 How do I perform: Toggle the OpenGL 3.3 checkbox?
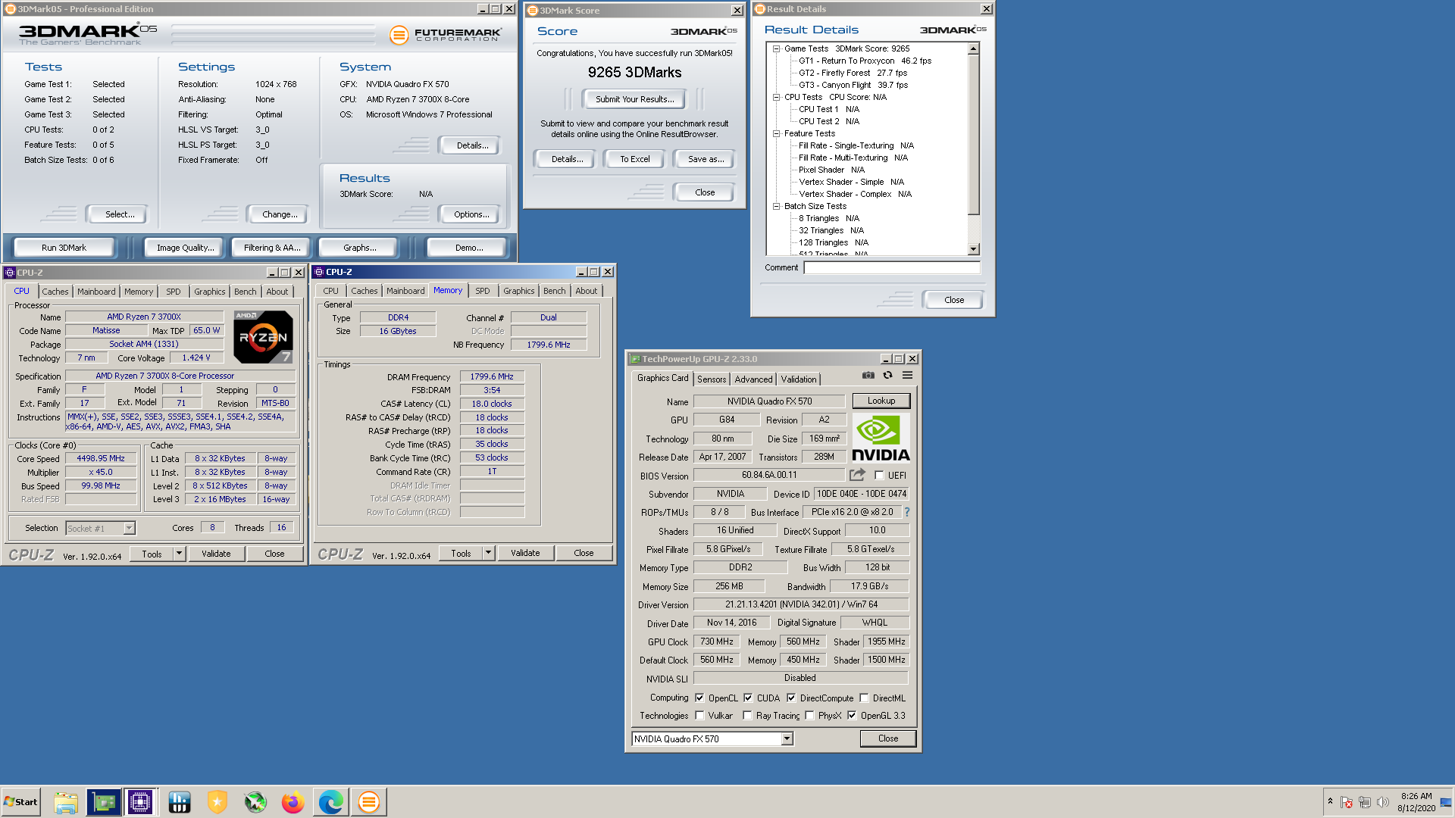(x=852, y=716)
